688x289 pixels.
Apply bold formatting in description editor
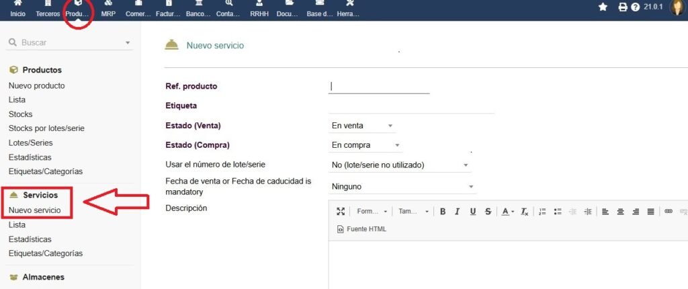[443, 211]
